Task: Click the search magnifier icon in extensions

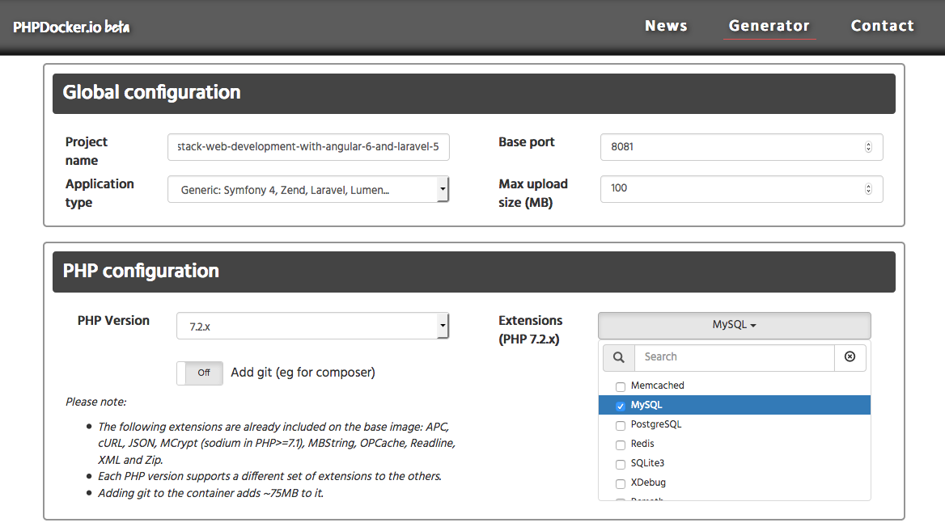Action: pos(619,357)
